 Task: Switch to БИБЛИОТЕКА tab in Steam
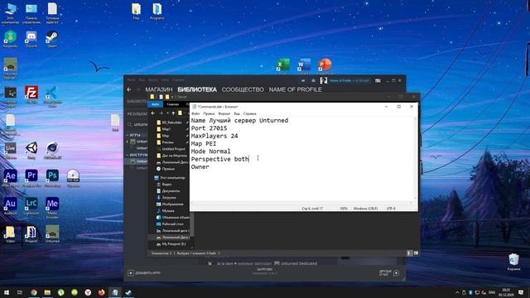[197, 89]
